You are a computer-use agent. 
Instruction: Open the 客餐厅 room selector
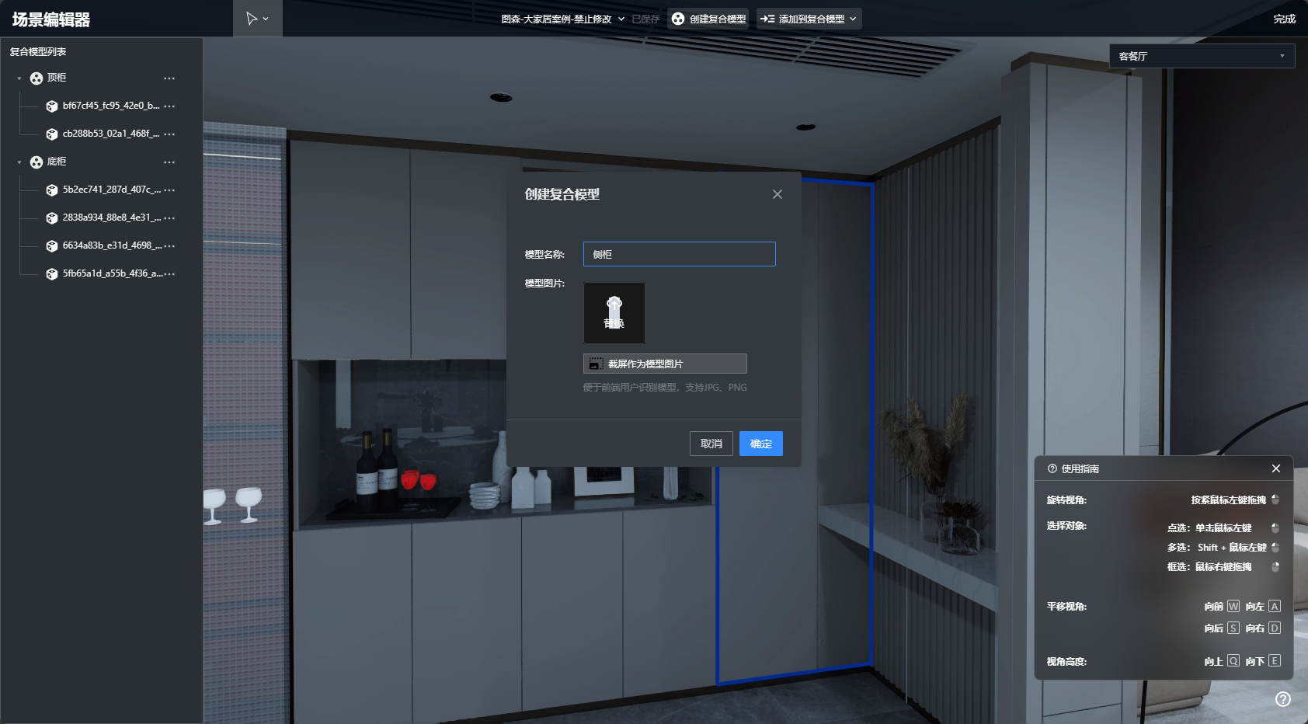pos(1201,56)
